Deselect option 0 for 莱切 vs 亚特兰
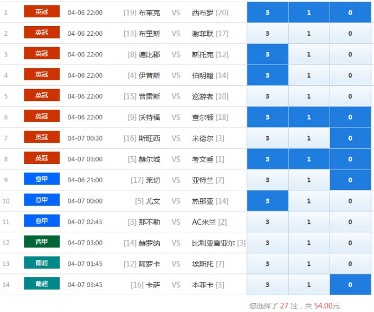 [x=350, y=180]
